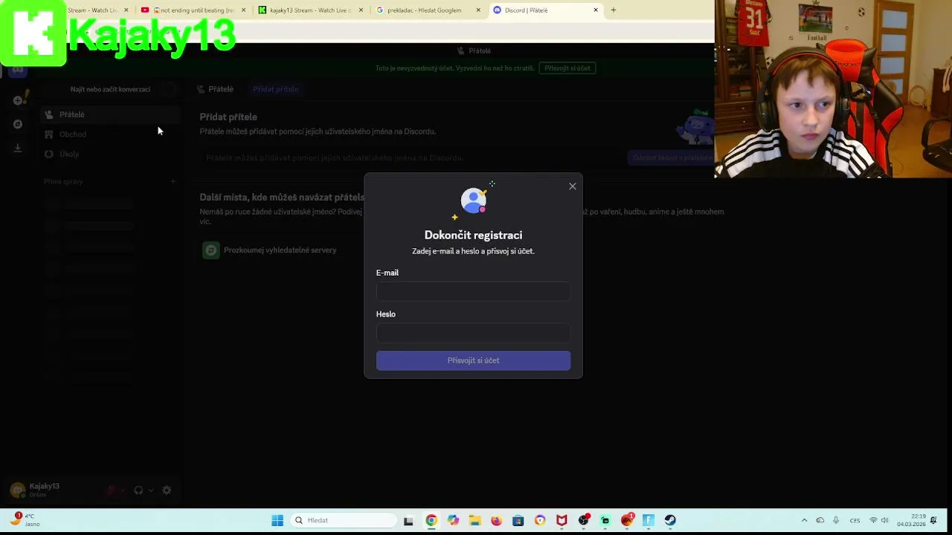Open Obchod in the sidebar
Image resolution: width=952 pixels, height=535 pixels.
(110, 134)
